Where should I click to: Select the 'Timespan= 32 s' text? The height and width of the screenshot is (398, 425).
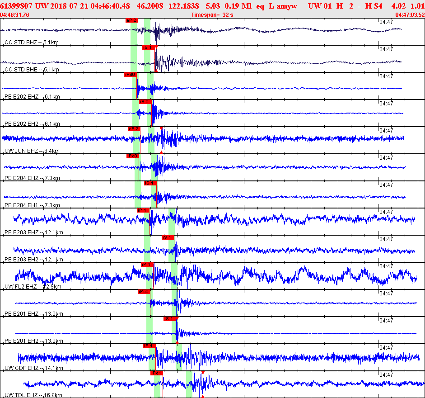click(x=212, y=15)
